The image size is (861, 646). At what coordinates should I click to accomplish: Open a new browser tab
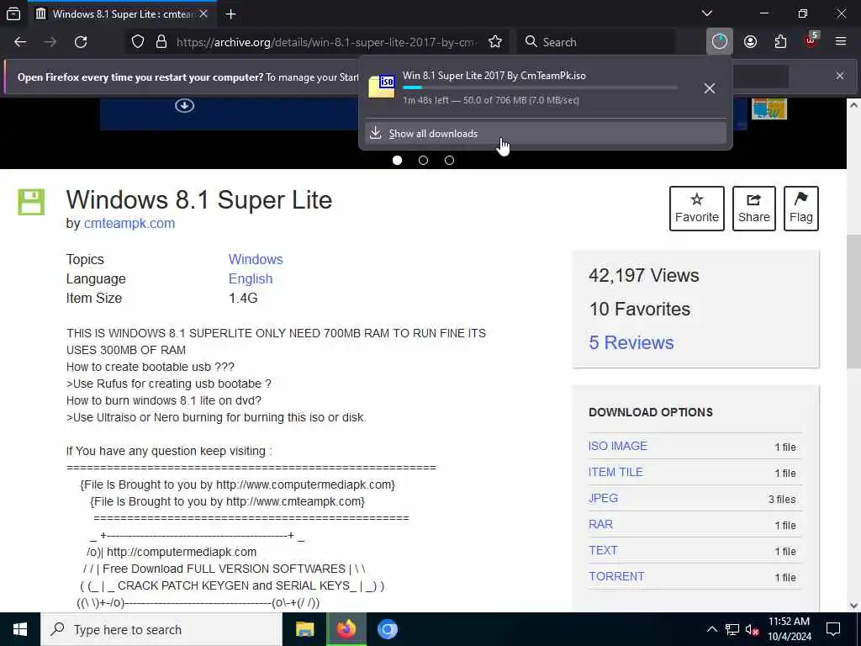(x=230, y=14)
